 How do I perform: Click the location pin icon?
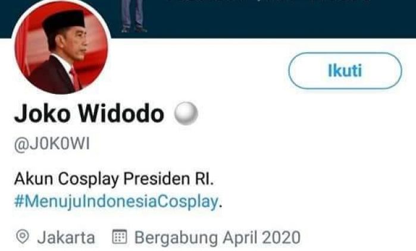pyautogui.click(x=23, y=237)
